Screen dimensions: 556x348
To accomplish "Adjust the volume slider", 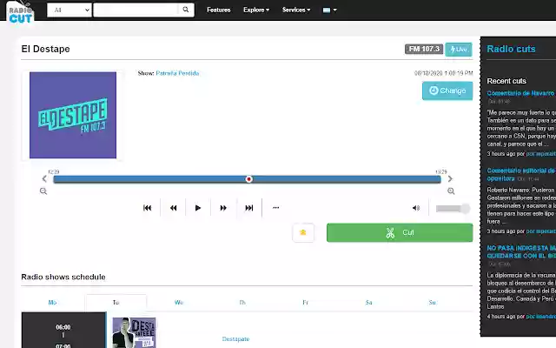I will (453, 209).
